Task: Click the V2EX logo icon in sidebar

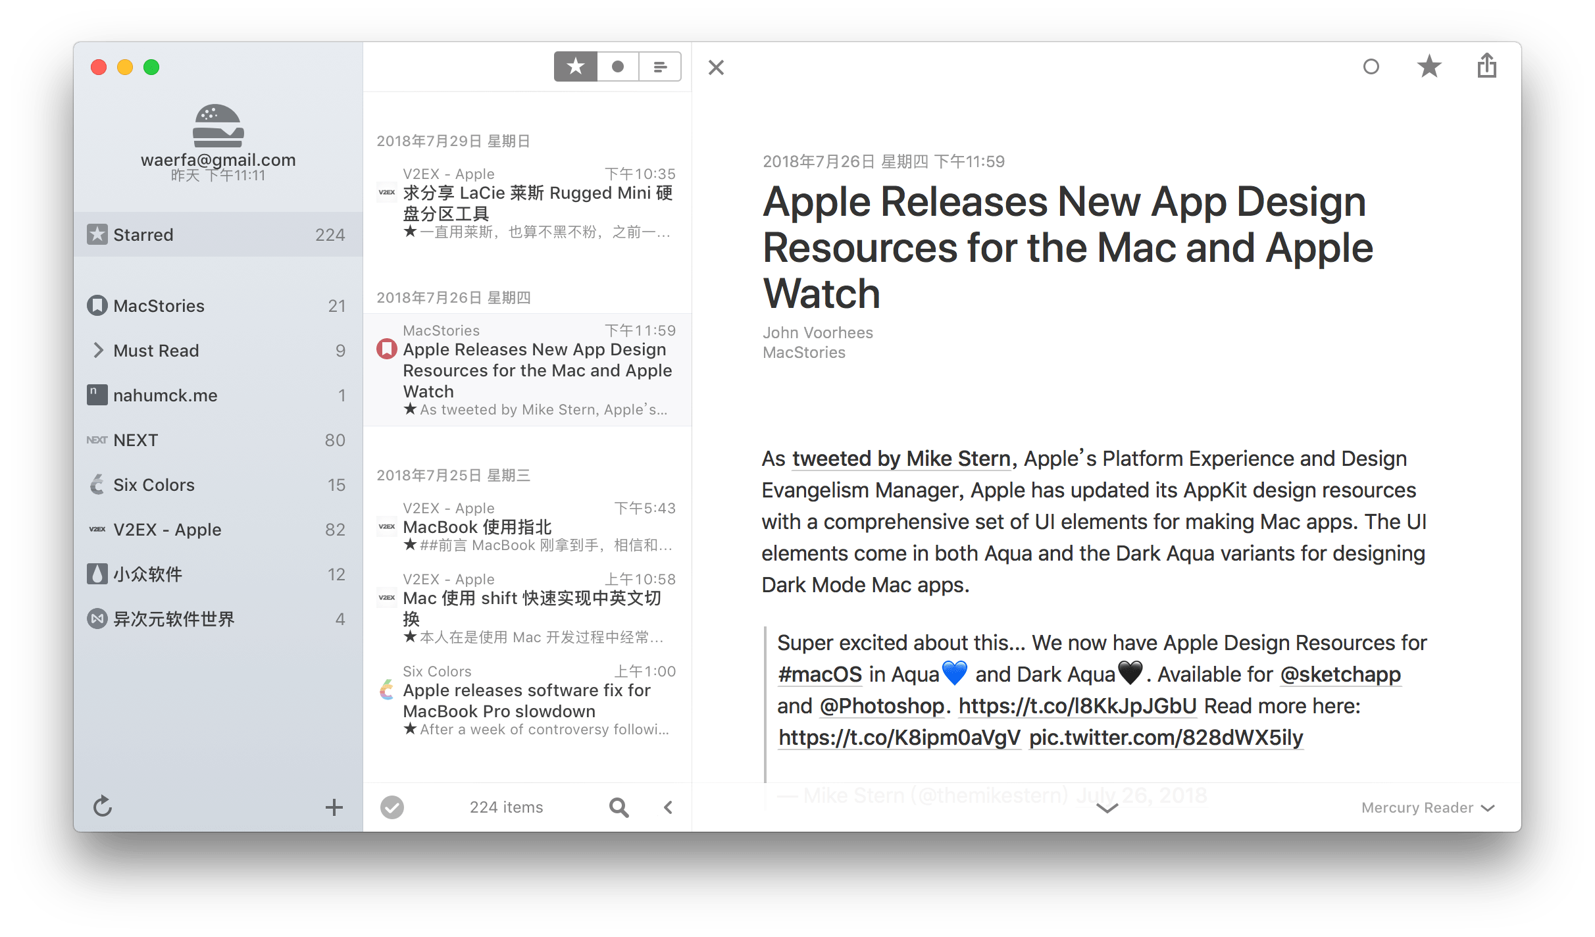Action: [x=97, y=529]
